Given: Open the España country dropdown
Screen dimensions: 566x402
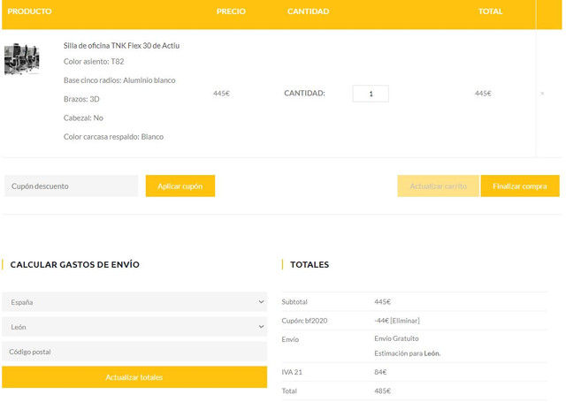Looking at the screenshot, I should 134,302.
